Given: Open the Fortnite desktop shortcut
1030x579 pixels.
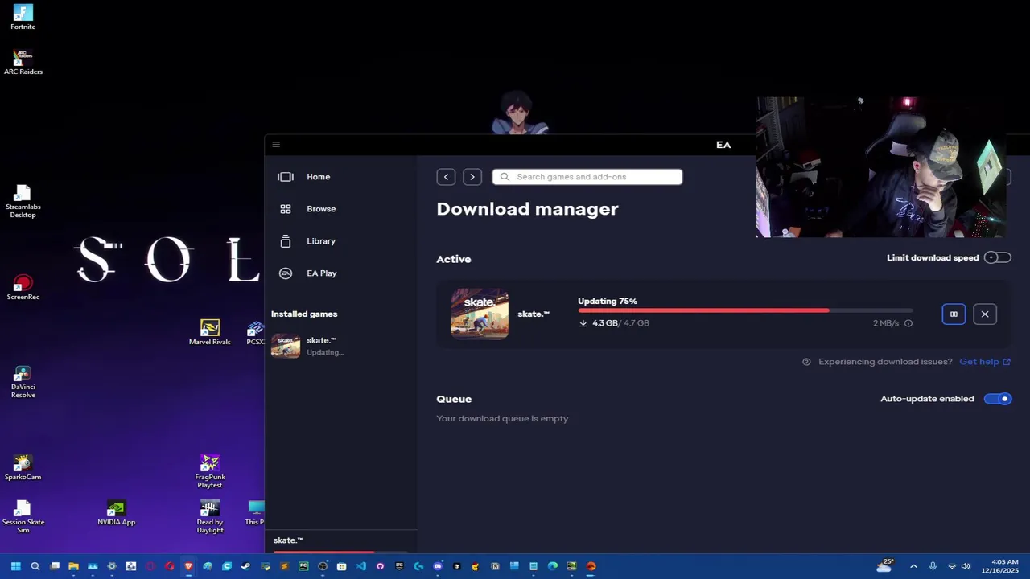Looking at the screenshot, I should 23,18.
